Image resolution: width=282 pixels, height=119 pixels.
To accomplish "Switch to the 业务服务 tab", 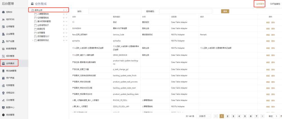I will [260, 4].
